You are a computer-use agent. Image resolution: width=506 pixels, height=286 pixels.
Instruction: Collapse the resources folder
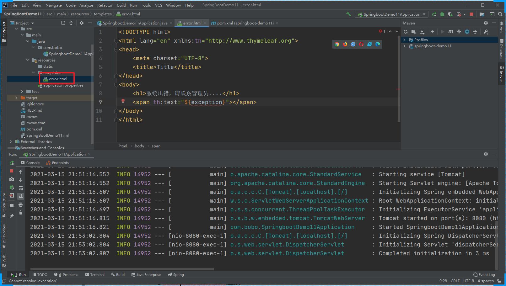click(28, 60)
